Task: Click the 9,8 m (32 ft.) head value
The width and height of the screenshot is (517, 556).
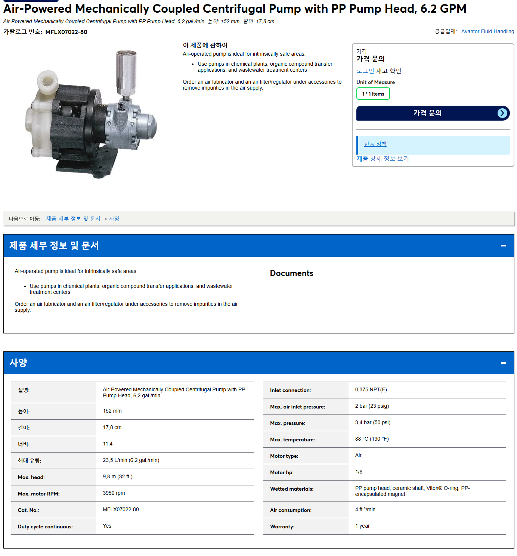Action: coord(118,476)
